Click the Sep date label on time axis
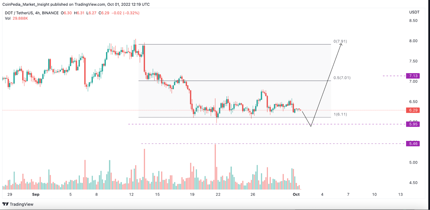 coord(35,194)
